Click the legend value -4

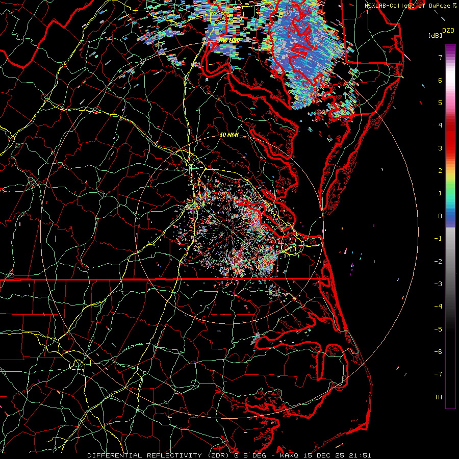(x=438, y=307)
